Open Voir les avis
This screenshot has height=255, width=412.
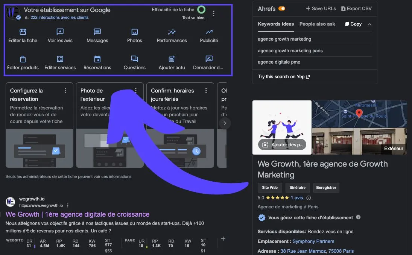click(x=60, y=36)
